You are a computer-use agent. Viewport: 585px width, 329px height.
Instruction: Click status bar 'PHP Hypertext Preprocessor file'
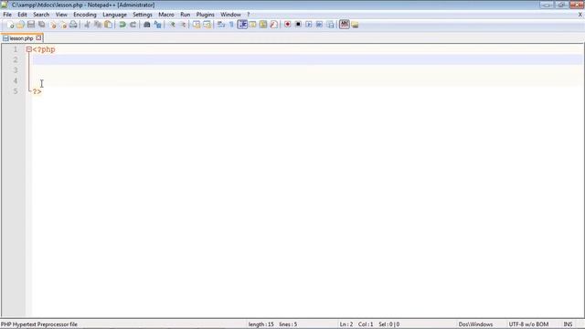(x=39, y=324)
